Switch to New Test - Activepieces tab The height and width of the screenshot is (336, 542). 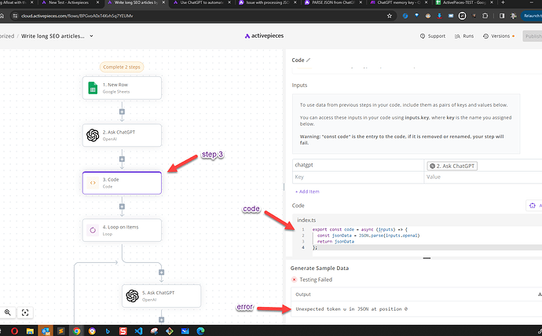[x=68, y=3]
